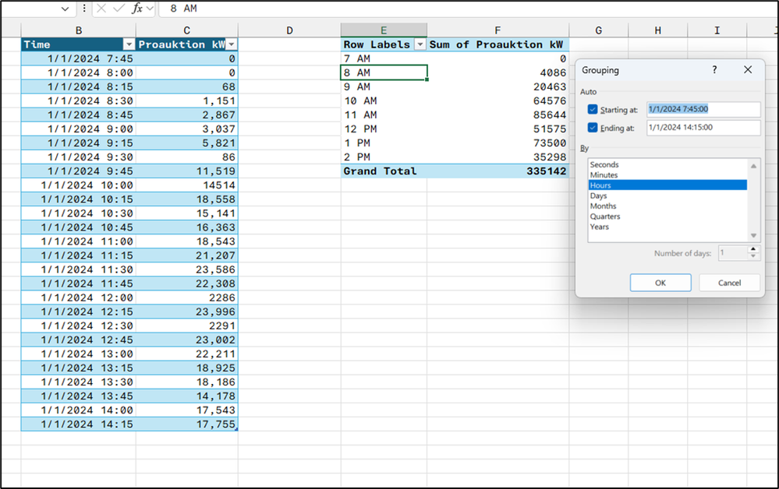Uncheck the Starting at checkbox

593,110
